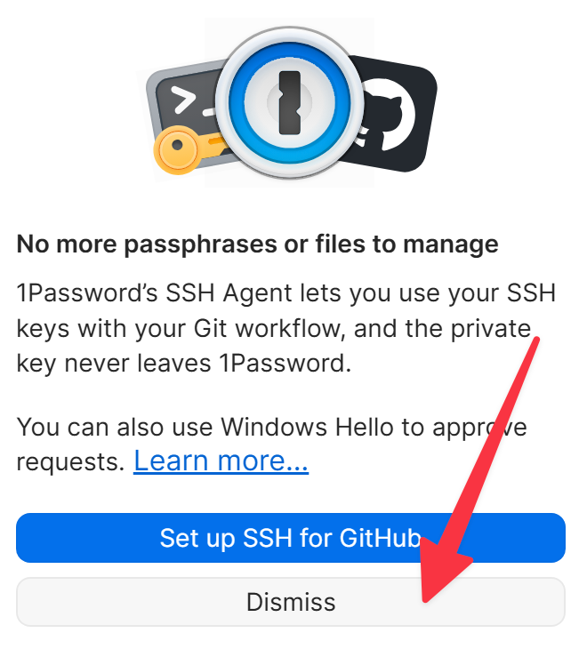Click the blue ring of 1Password logo
587x649 pixels.
289,103
